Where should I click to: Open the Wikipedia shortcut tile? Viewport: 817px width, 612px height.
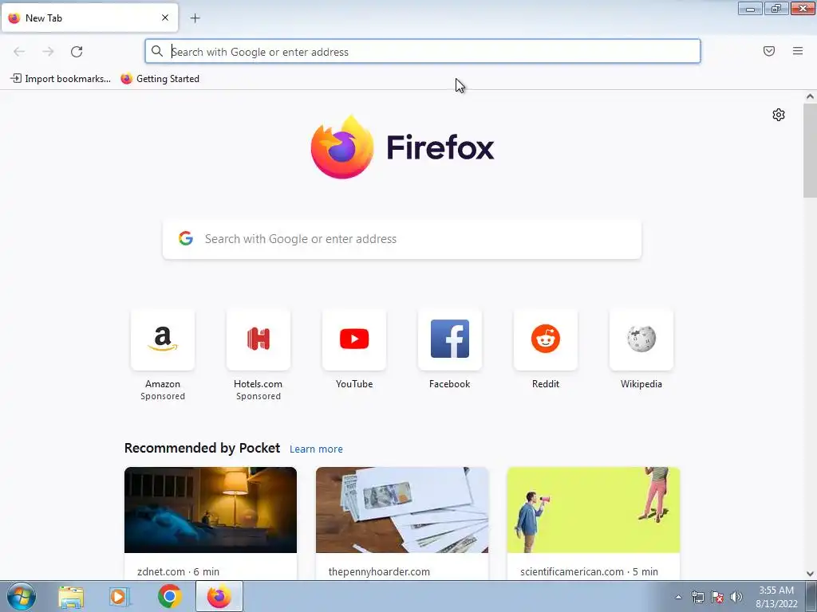pos(641,339)
